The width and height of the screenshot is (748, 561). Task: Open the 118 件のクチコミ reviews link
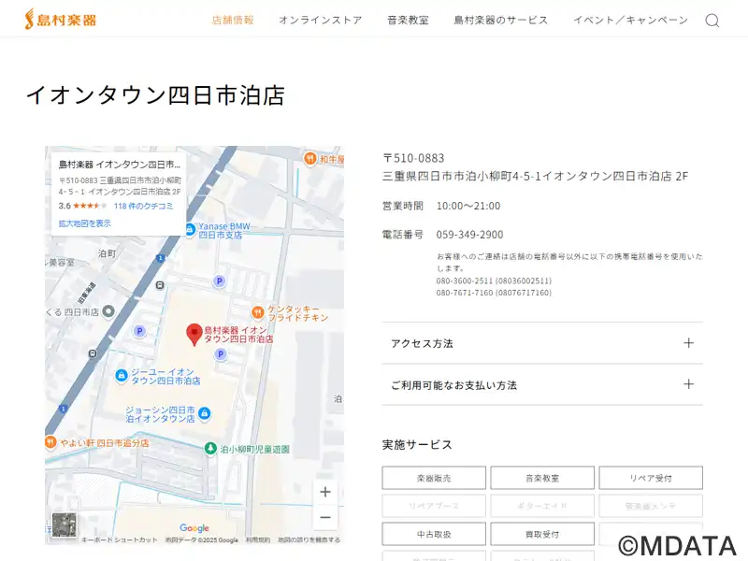tap(143, 206)
